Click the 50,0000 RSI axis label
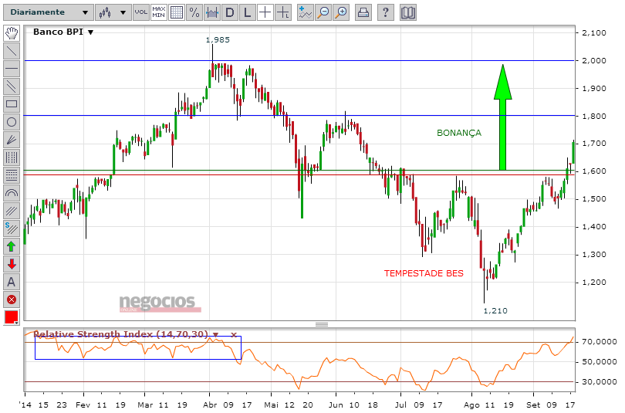 click(599, 362)
